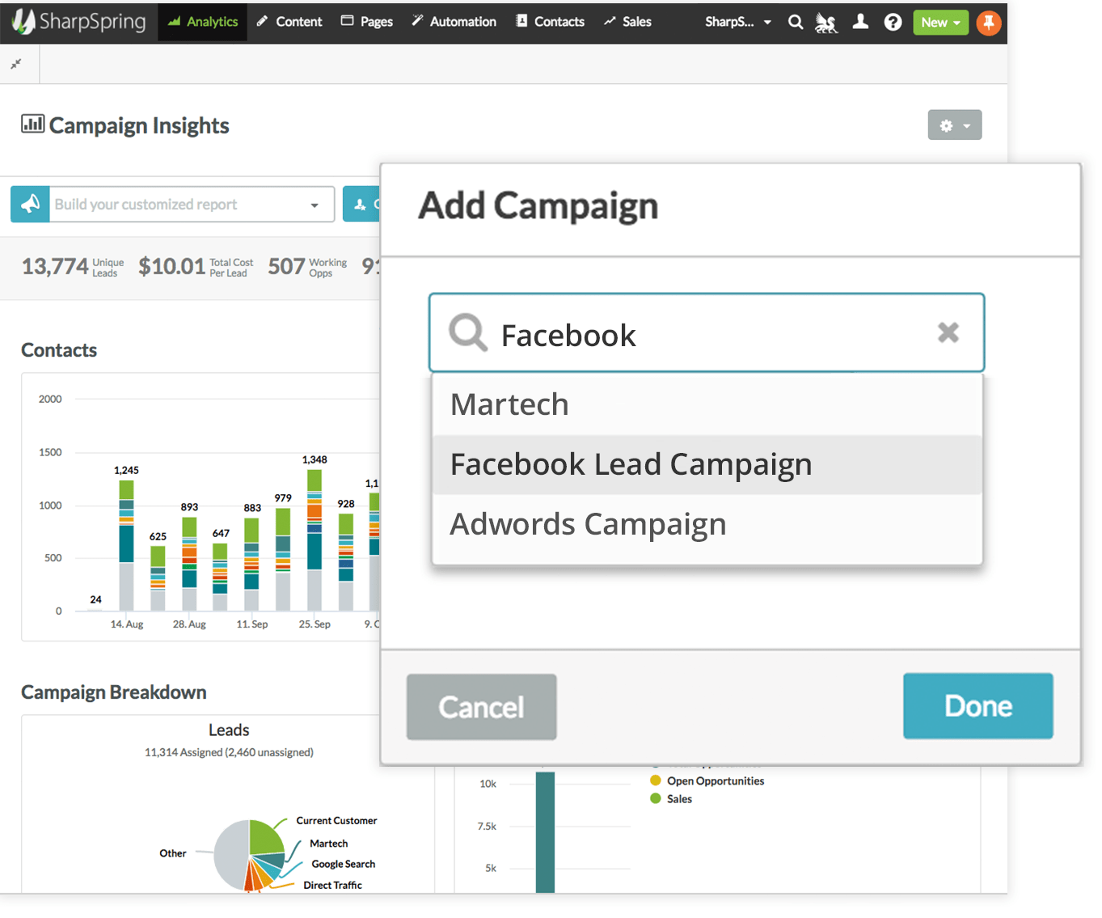Open the Analytics menu
Image resolution: width=1102 pixels, height=918 pixels.
(203, 22)
